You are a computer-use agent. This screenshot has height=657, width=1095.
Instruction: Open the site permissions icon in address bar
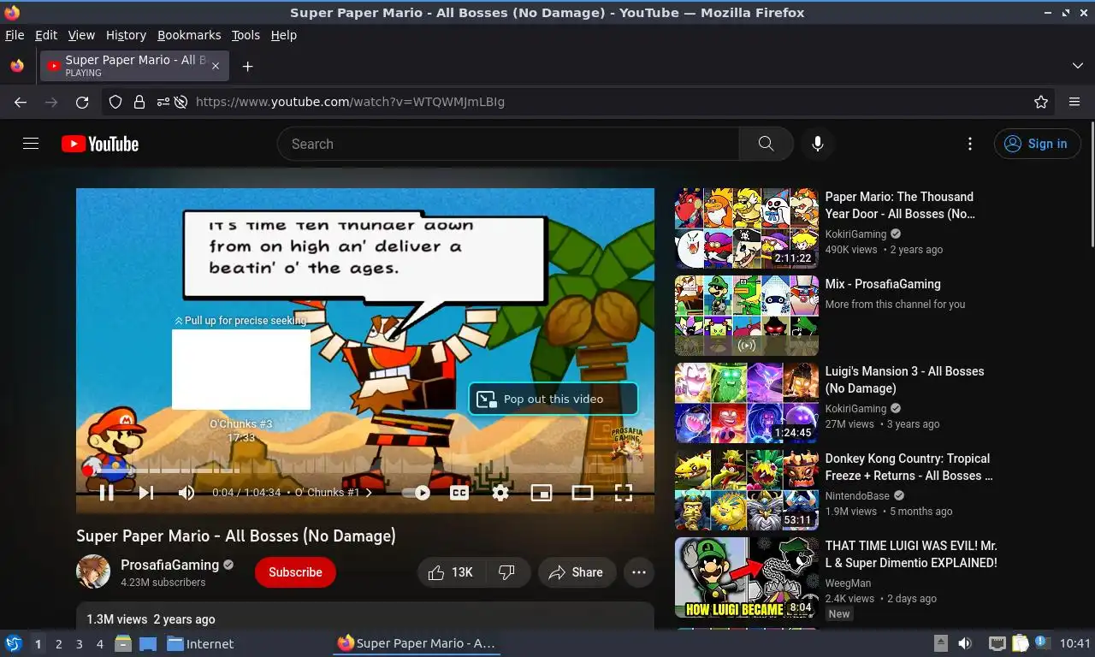point(163,102)
